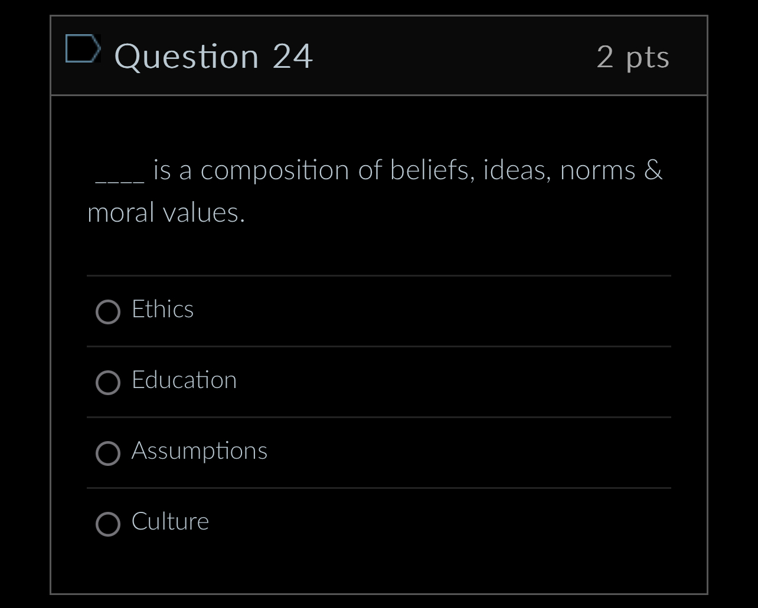Select the Ethics radio button
Viewport: 758px width, 608px height.
[x=107, y=312]
